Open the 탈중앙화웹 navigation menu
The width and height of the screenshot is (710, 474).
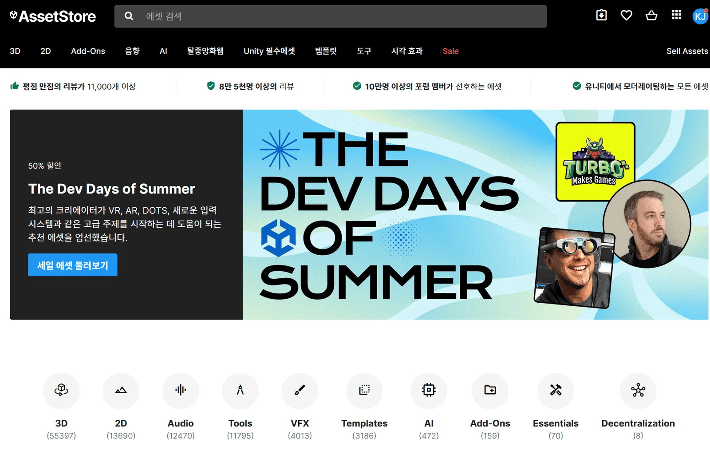[205, 51]
